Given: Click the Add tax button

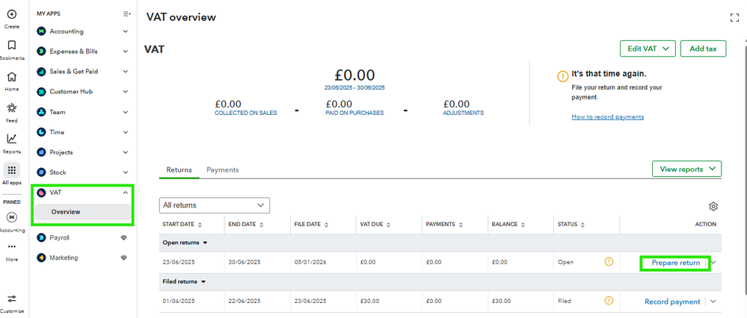Looking at the screenshot, I should click(x=703, y=49).
